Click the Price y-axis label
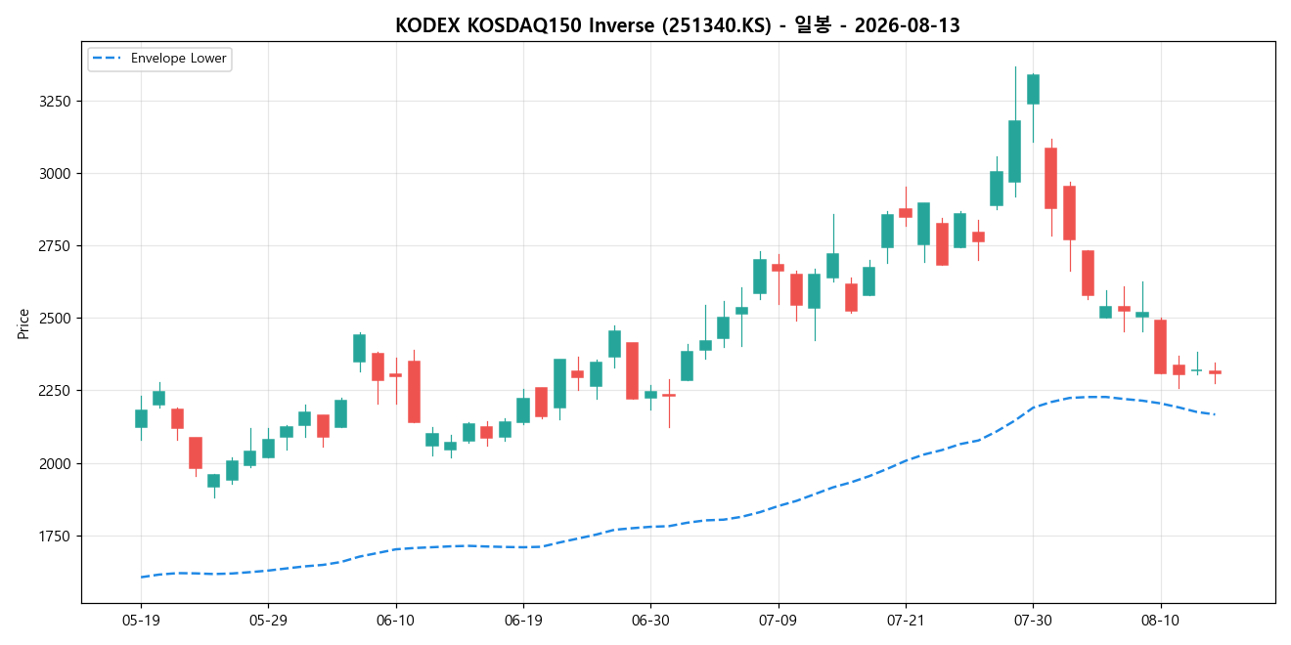 click(x=22, y=322)
